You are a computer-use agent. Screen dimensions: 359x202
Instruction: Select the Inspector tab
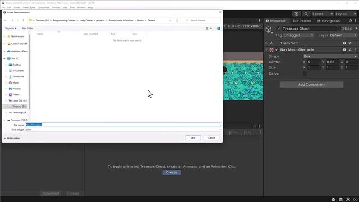(x=275, y=21)
